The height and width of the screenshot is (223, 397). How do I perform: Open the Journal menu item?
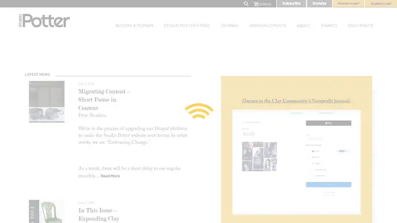point(230,26)
